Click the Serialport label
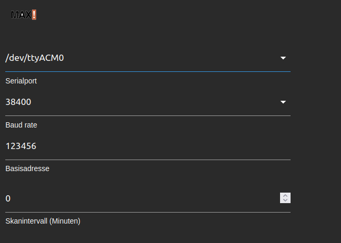The image size is (341, 243). [x=21, y=81]
